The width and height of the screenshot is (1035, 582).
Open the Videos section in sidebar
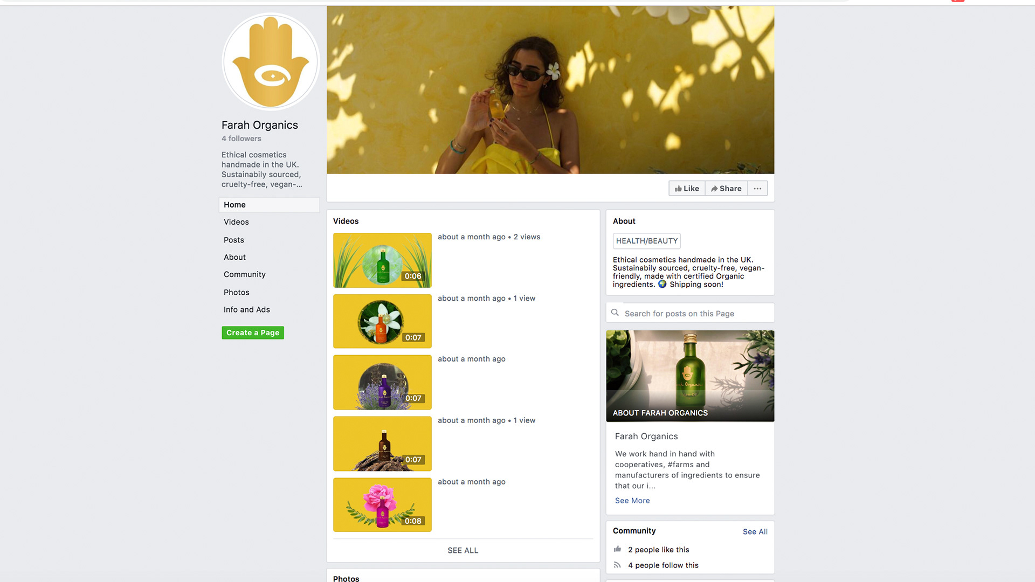(x=236, y=222)
